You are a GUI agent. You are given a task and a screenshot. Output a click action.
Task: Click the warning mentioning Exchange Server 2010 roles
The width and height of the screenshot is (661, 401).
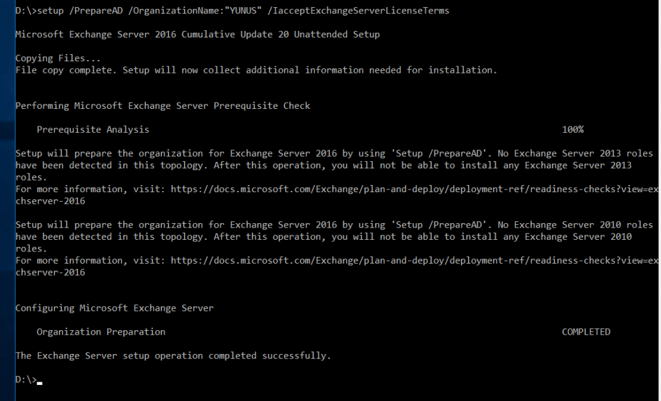[334, 237]
